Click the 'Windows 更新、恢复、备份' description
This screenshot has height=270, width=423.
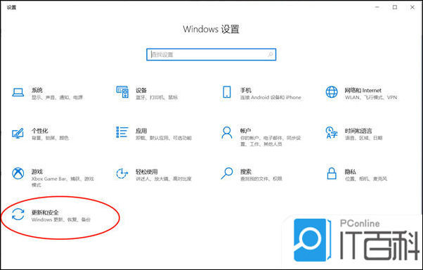point(61,220)
